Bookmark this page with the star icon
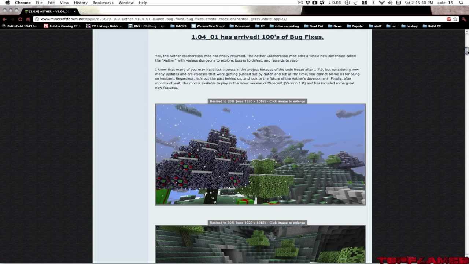 pos(455,19)
